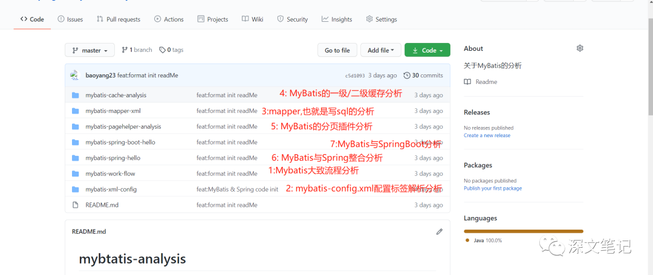Image resolution: width=653 pixels, height=275 pixels.
Task: Open the Wiki tab
Action: [252, 19]
